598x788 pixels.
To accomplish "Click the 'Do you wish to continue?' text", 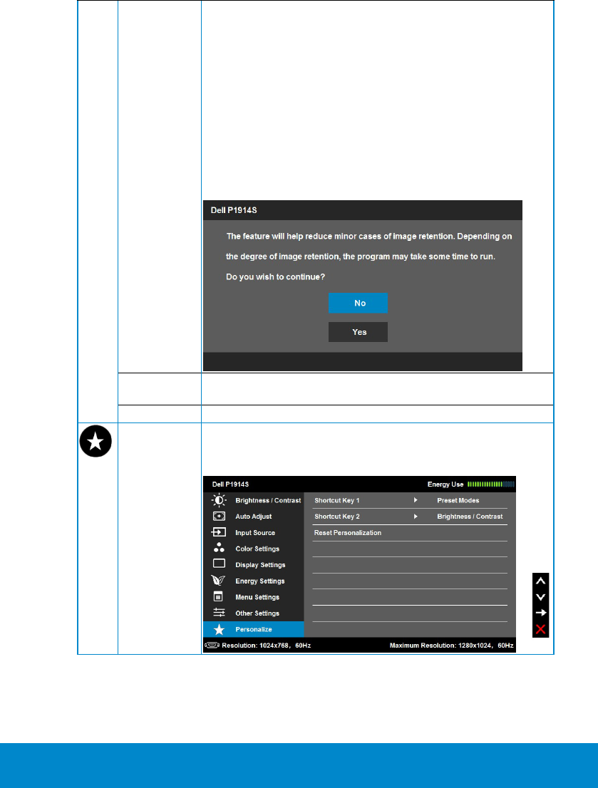I will (276, 277).
